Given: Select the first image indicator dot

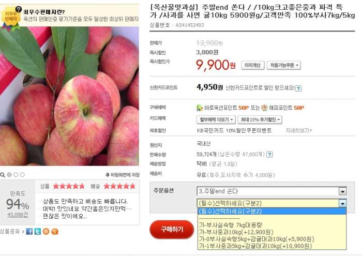Looking at the screenshot, I should click(9, 175).
